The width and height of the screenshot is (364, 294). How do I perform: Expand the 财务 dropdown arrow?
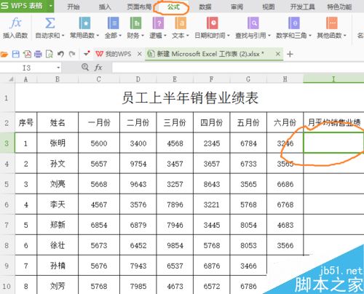[143, 36]
